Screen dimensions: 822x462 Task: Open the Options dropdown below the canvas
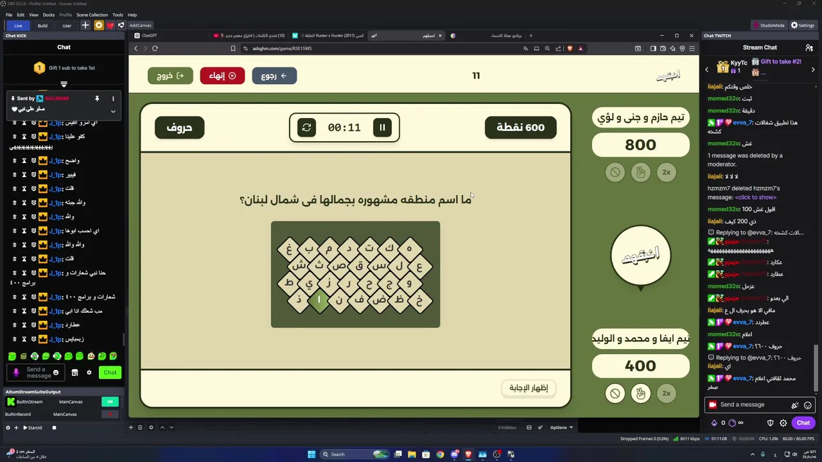(x=561, y=427)
